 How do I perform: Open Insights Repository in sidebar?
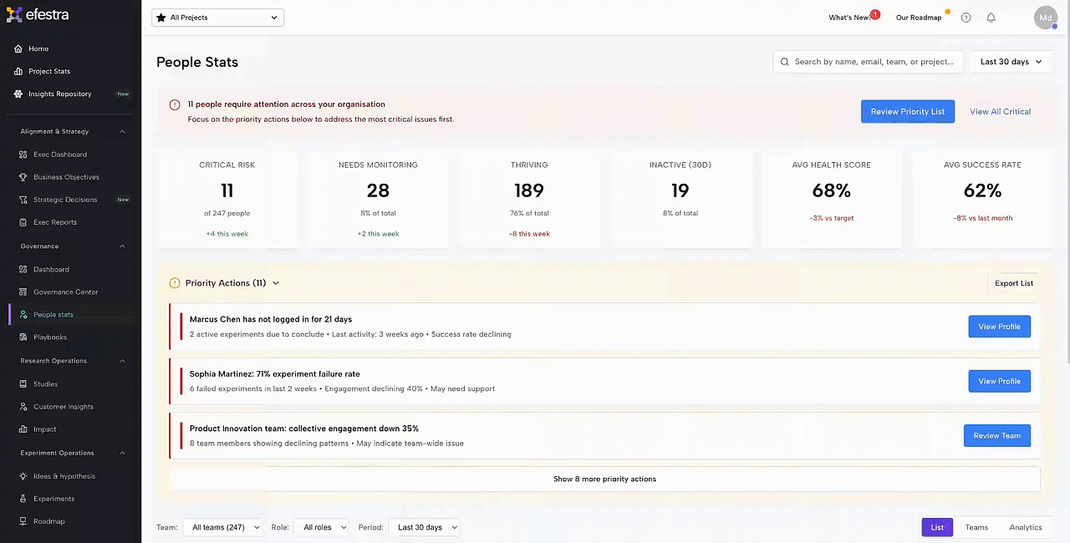[x=59, y=94]
